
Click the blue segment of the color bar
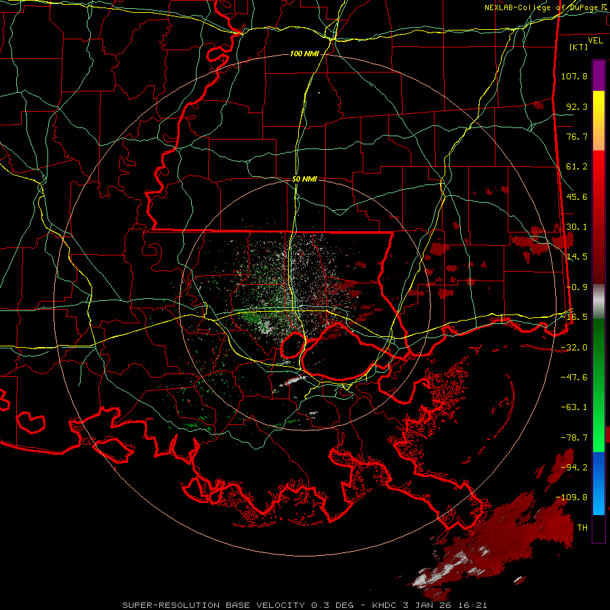tap(598, 483)
